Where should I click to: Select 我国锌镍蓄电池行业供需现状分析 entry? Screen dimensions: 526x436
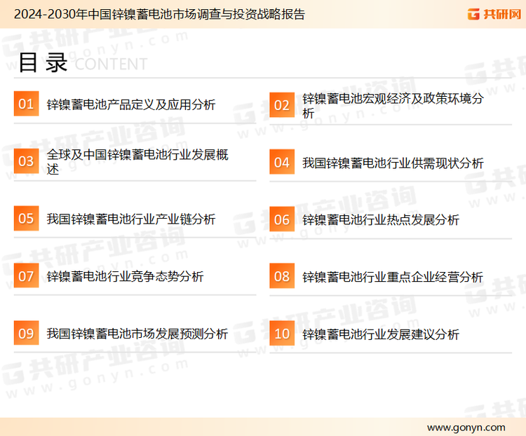pyautogui.click(x=393, y=163)
